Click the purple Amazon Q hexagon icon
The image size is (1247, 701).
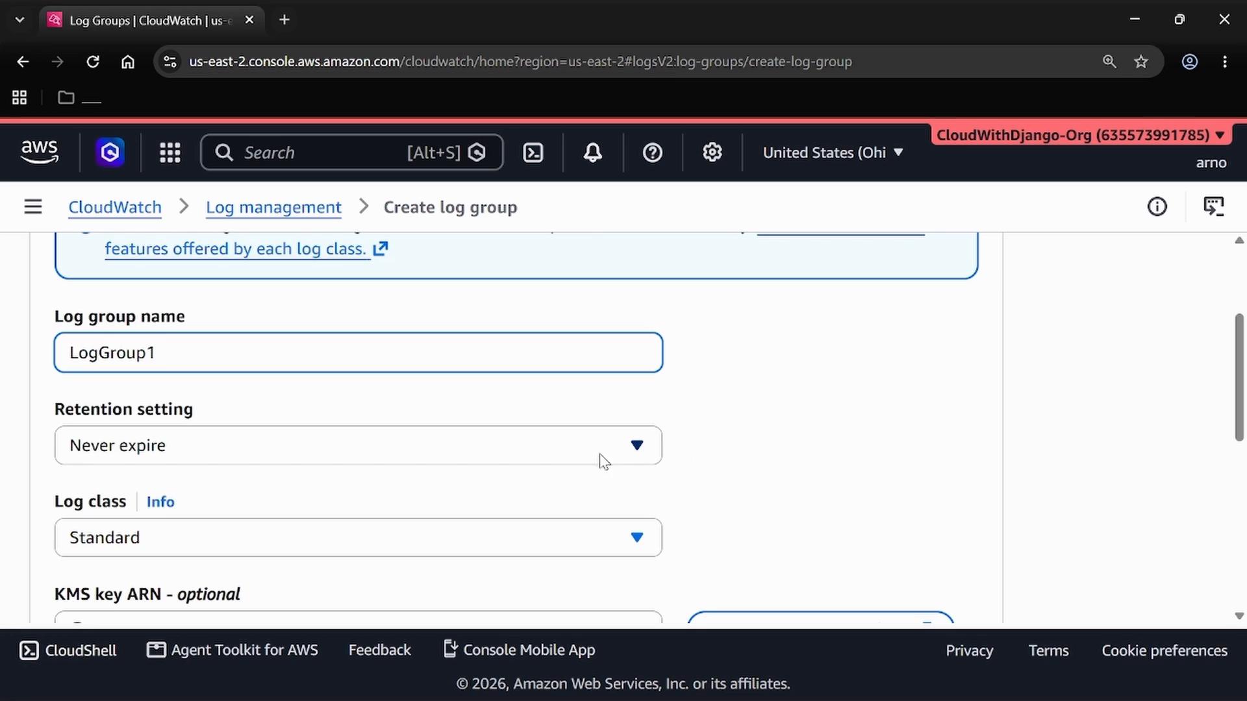coord(110,153)
